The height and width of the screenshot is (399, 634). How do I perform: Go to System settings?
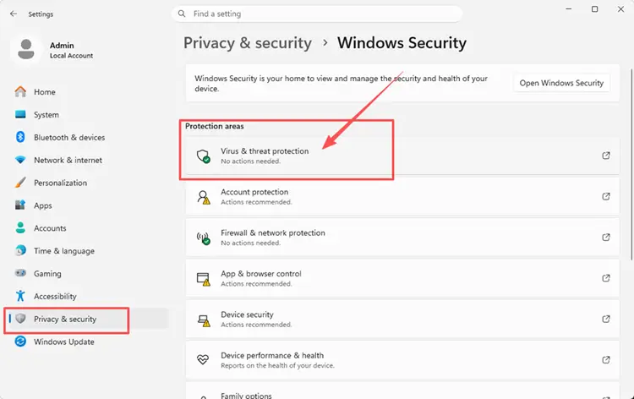87,114
